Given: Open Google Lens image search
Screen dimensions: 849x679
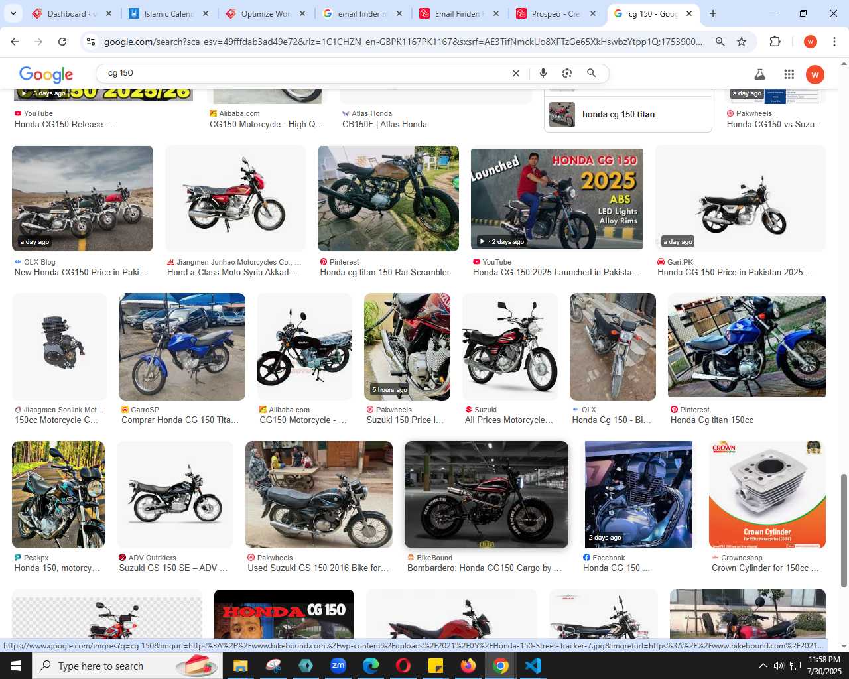Looking at the screenshot, I should point(567,73).
